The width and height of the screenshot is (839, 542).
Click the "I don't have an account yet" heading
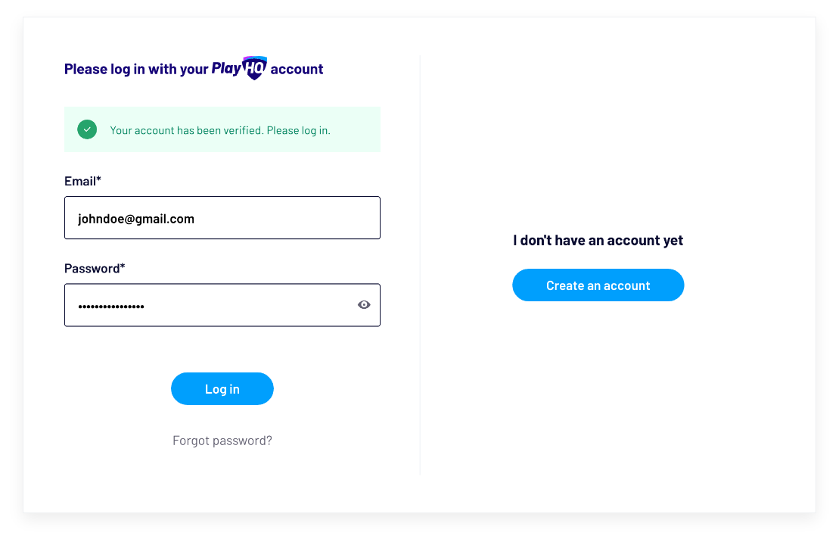(598, 241)
